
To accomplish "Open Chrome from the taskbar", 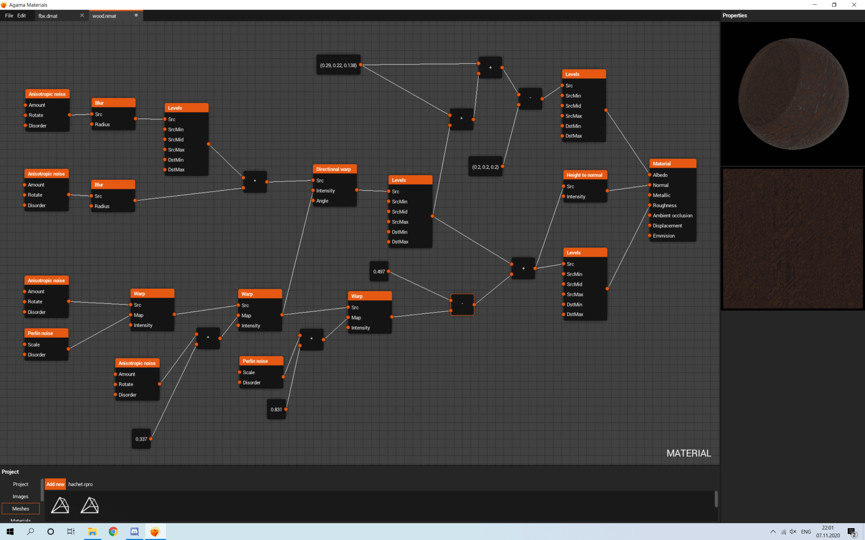I will (113, 532).
